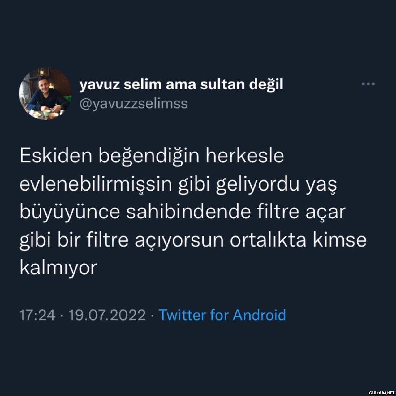Click the 17:24 timestamp
Viewport: 396px width, 396px height.
[37, 315]
